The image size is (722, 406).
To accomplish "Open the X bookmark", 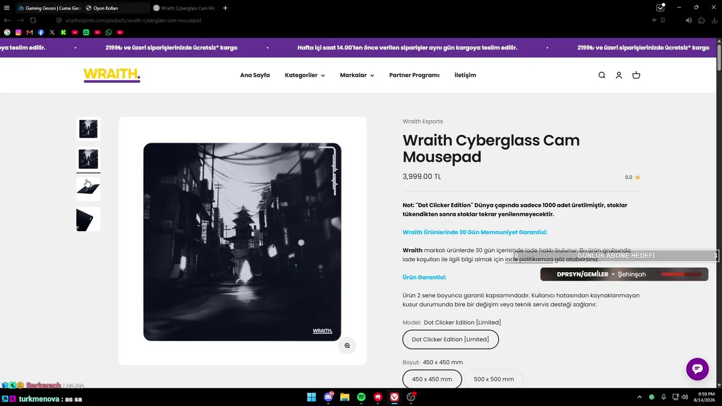I will tap(52, 33).
